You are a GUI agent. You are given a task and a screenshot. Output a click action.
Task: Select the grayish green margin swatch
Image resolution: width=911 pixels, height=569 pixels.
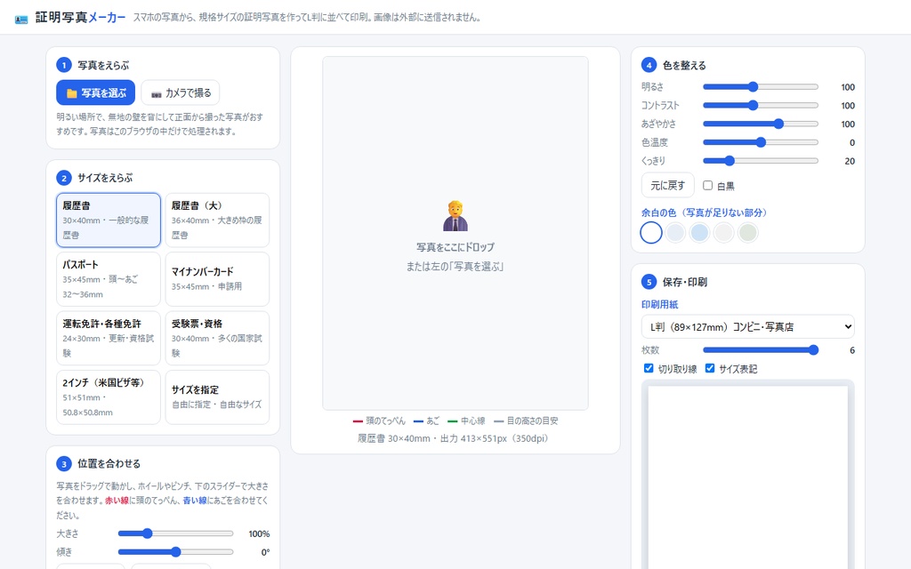(748, 233)
